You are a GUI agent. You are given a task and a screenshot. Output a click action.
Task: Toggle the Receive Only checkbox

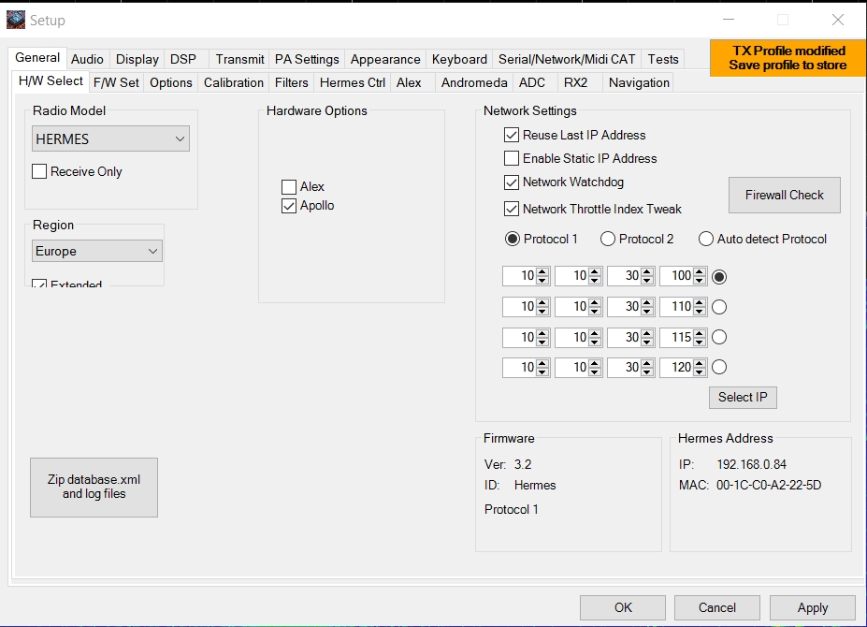point(39,171)
